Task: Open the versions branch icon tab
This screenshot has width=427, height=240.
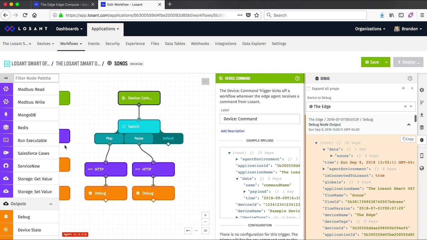Action: pyautogui.click(x=422, y=102)
